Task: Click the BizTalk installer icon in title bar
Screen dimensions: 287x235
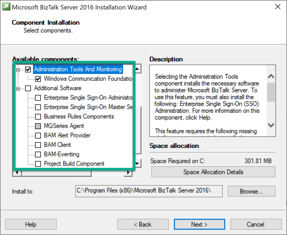Action: tap(6, 6)
